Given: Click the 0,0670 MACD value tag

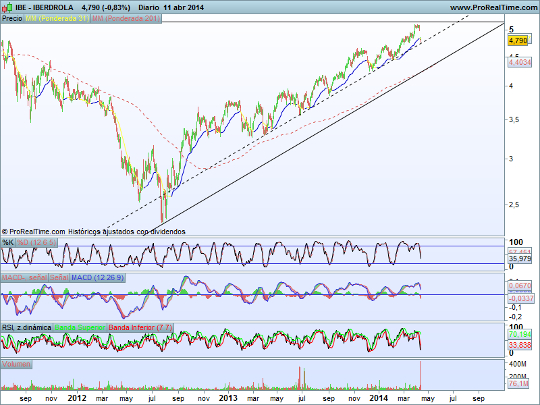Looking at the screenshot, I should click(520, 286).
